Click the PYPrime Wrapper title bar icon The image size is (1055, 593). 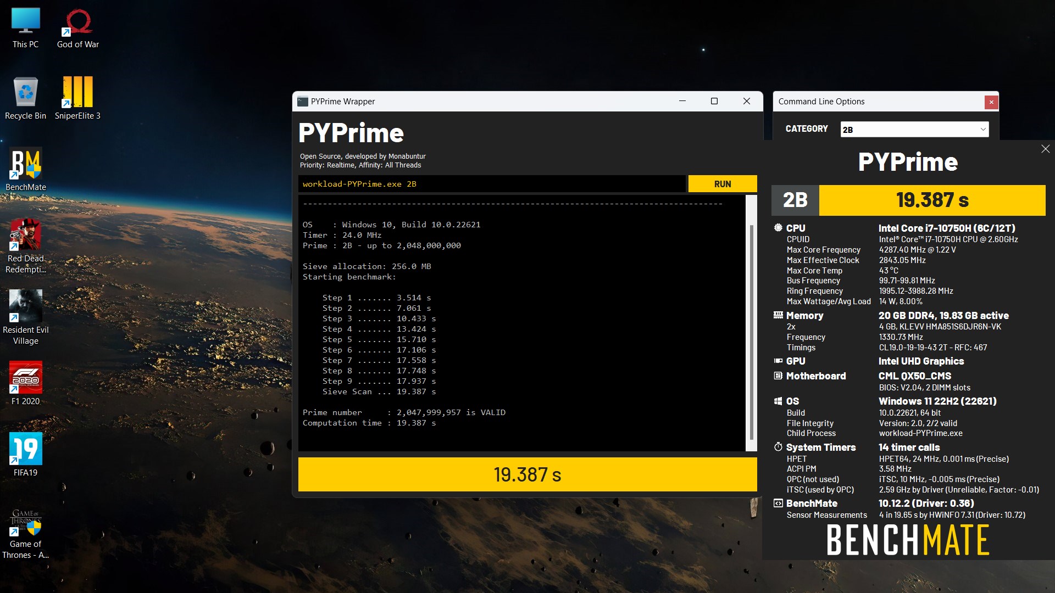[x=302, y=102]
